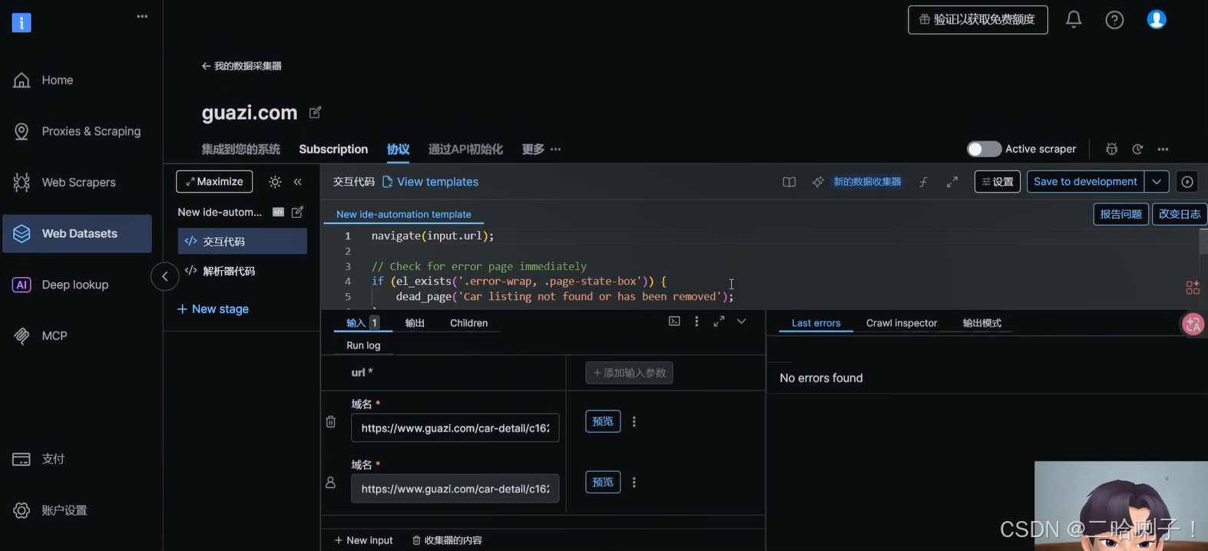1208x551 pixels.
Task: Open the 更多 menu in the tab bar
Action: pyautogui.click(x=541, y=149)
